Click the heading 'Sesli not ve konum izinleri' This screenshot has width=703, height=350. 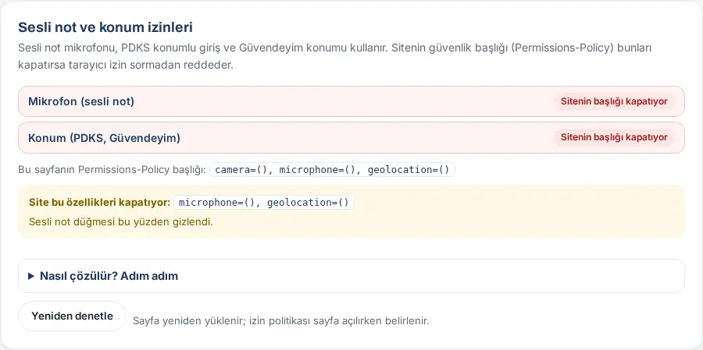point(105,27)
